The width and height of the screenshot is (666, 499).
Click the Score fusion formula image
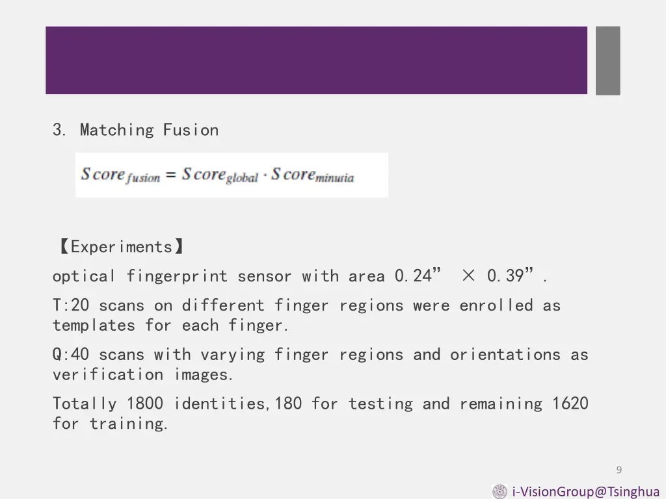click(232, 175)
